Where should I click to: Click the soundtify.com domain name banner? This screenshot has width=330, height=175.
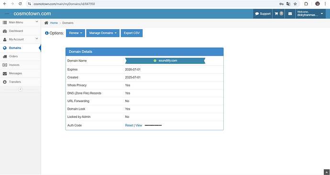pyautogui.click(x=165, y=61)
